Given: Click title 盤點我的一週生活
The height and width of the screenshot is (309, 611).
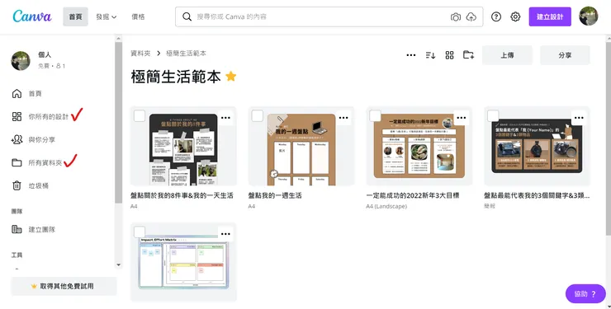Looking at the screenshot, I should 275,195.
